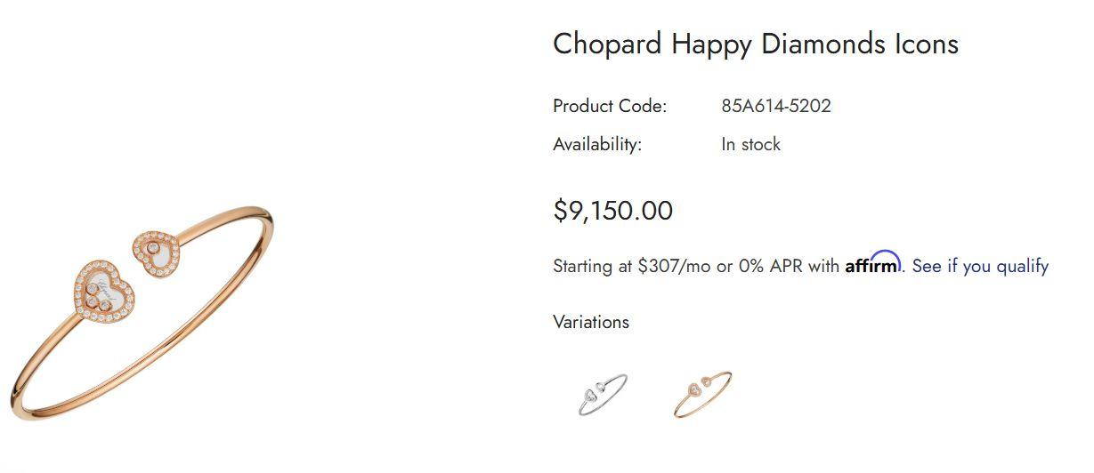The width and height of the screenshot is (1094, 473).
Task: Select the rose gold bracelet variation
Action: click(702, 394)
